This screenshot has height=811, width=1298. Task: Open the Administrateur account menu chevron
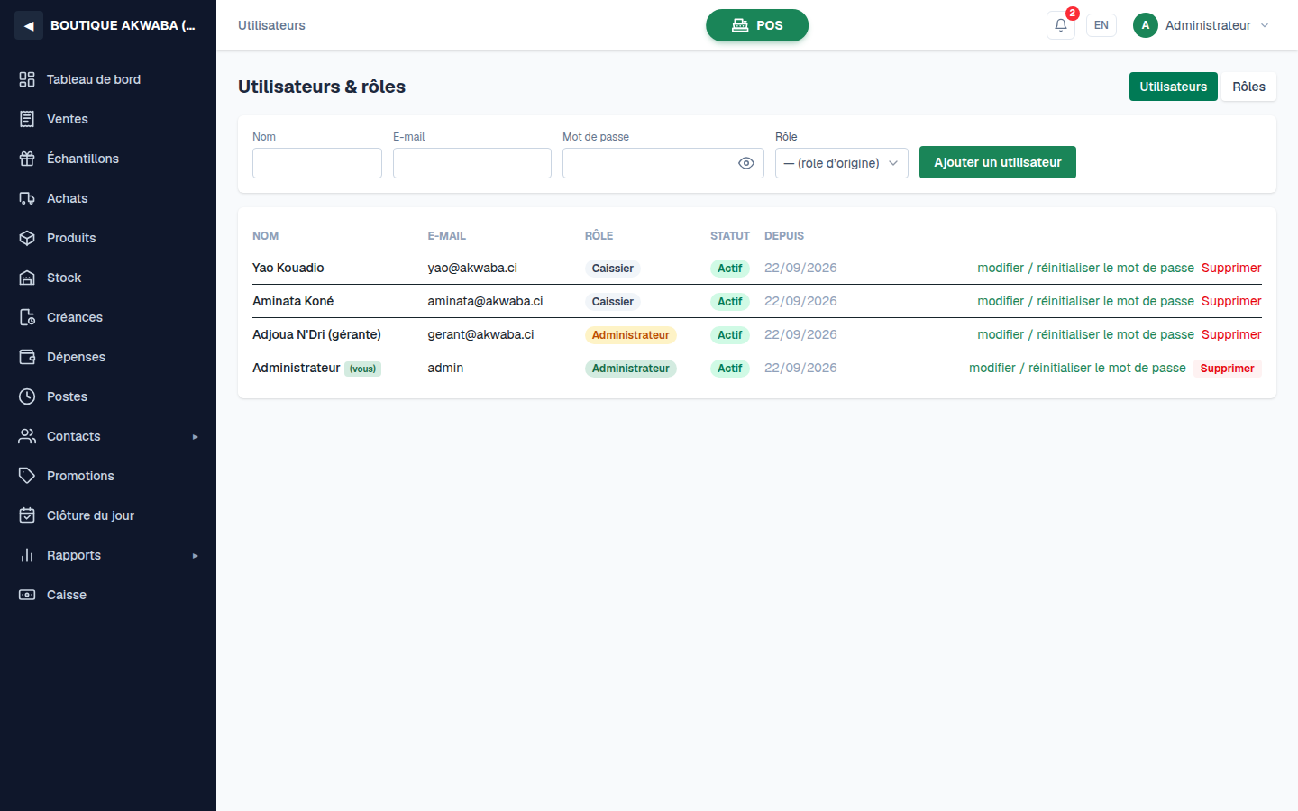tap(1265, 25)
